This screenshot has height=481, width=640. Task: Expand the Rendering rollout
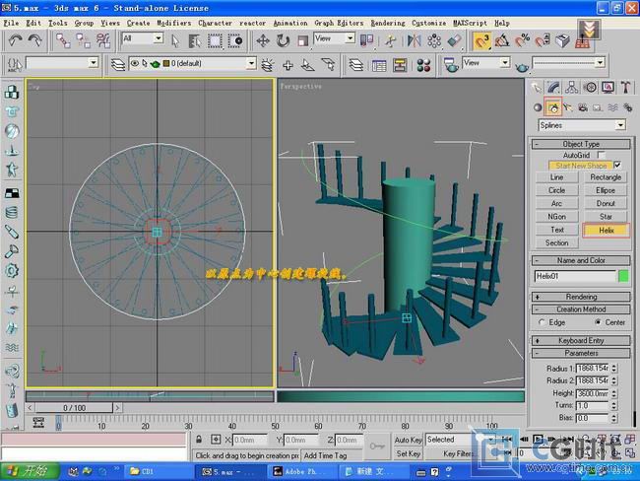[581, 297]
